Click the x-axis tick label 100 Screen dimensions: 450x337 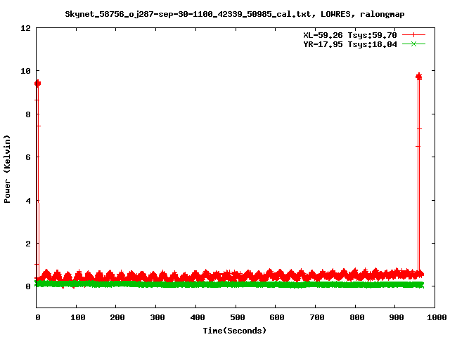click(77, 317)
